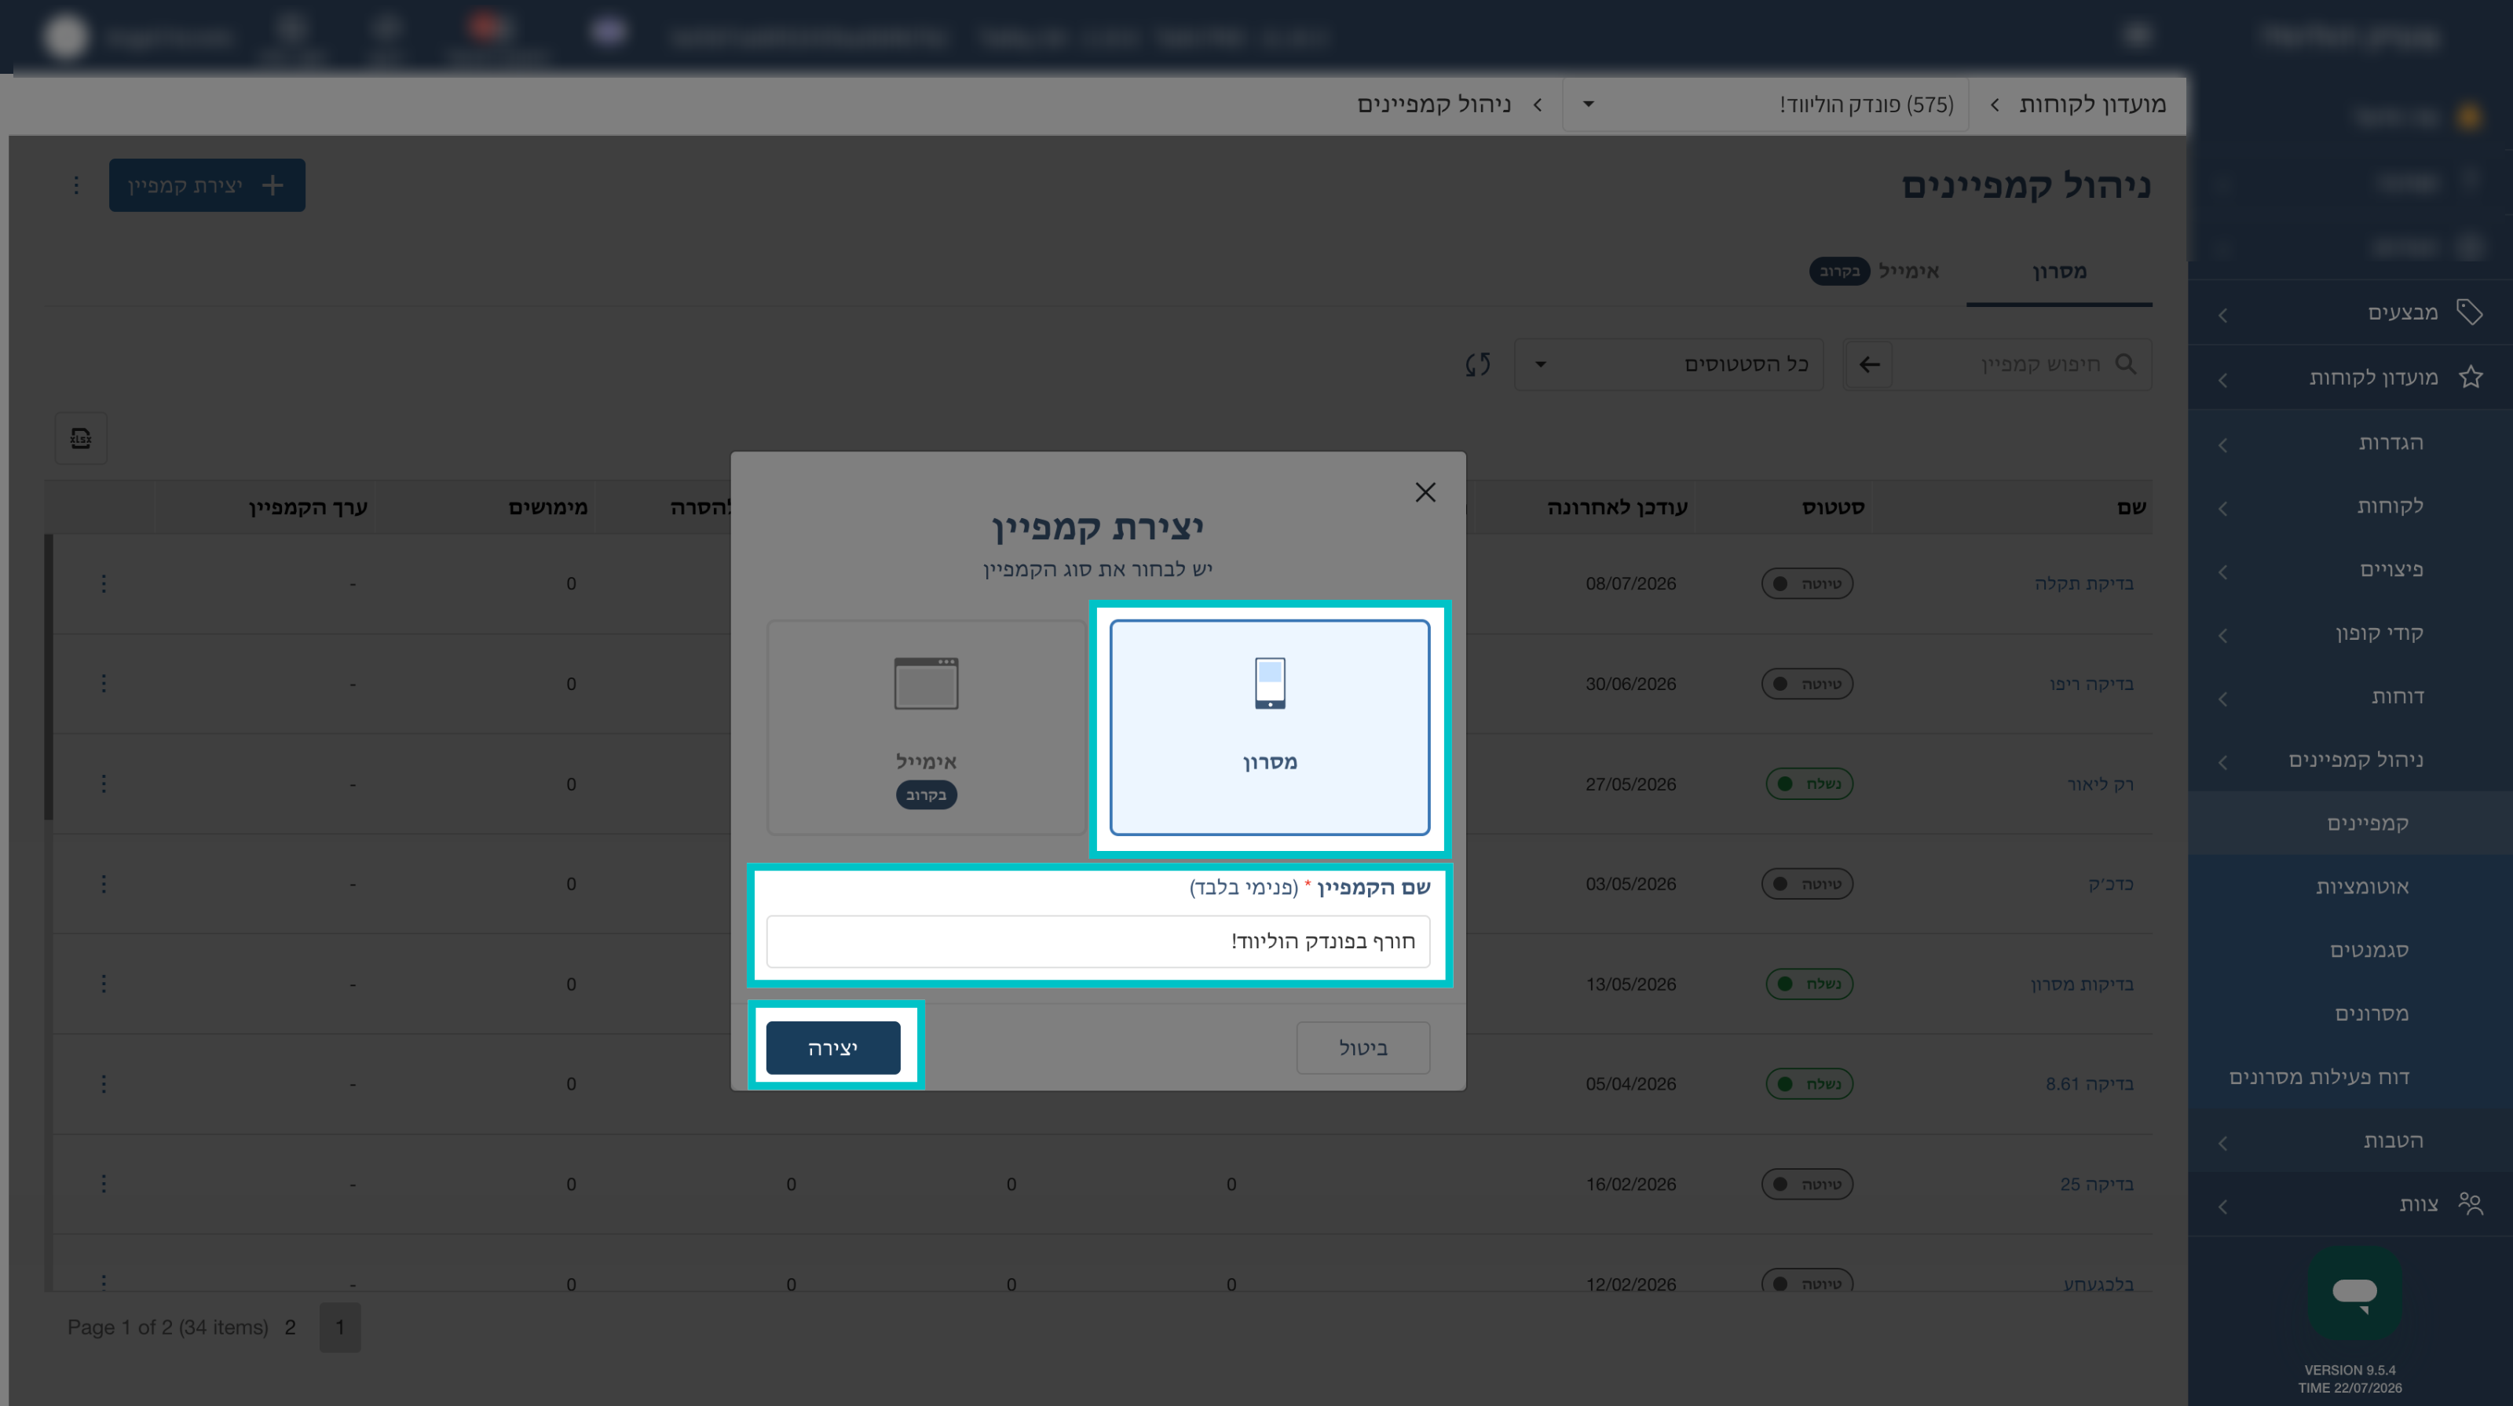2513x1406 pixels.
Task: Open row actions menu for the 03/05/2026 campaign
Action: coord(104,885)
